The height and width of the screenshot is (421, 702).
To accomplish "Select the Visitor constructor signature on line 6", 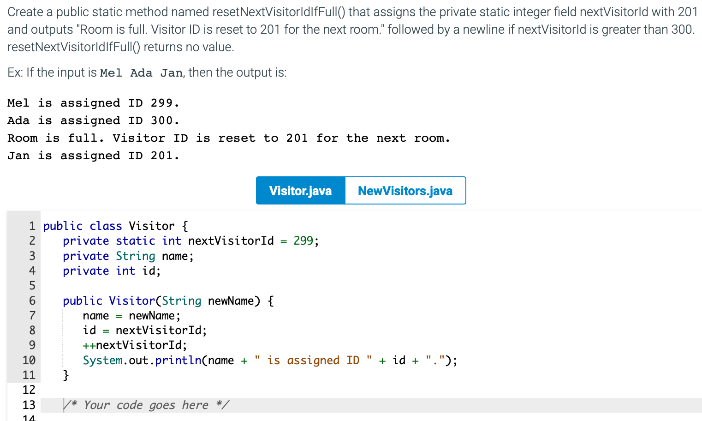I will tap(167, 301).
